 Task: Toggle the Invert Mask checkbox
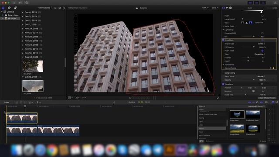tap(262, 51)
